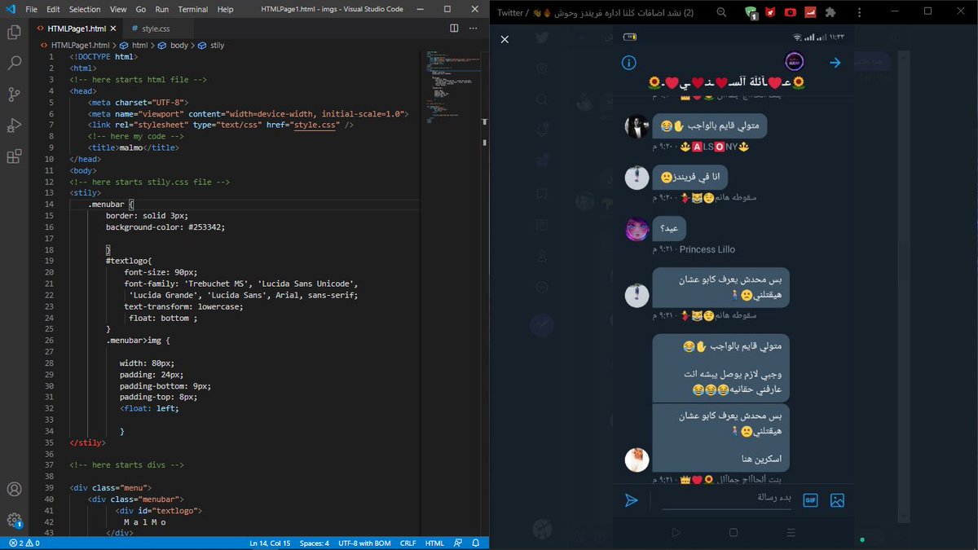Split the editor to the right
Screen dimensions: 978x550
(x=454, y=29)
